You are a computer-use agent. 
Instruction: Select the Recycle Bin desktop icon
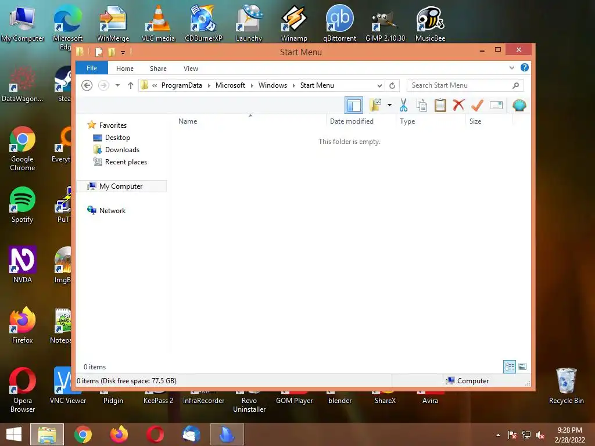pyautogui.click(x=566, y=386)
